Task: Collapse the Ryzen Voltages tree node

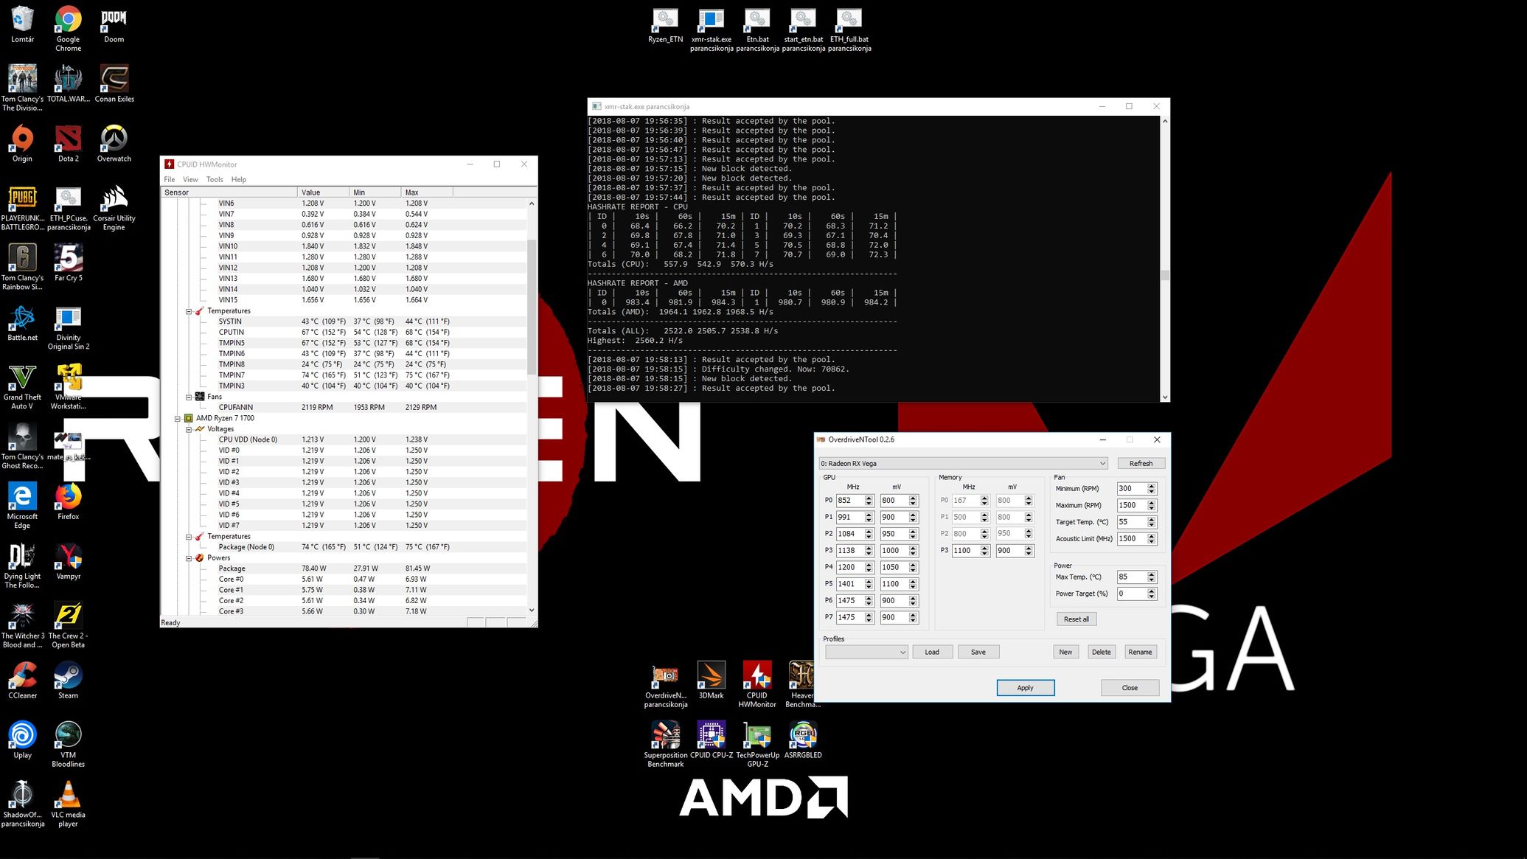Action: 189,429
